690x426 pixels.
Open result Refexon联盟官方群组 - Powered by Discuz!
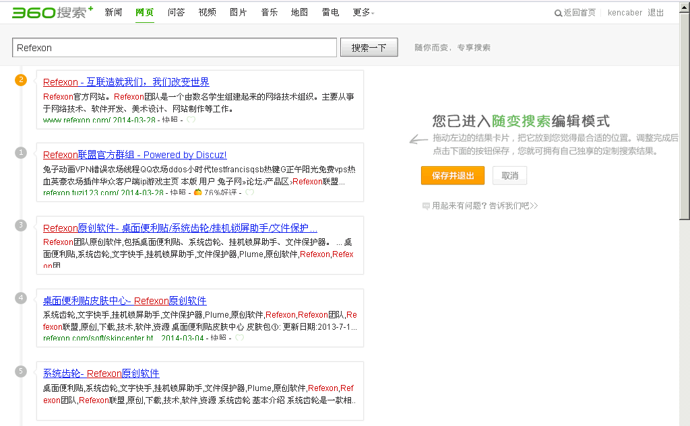pos(135,155)
